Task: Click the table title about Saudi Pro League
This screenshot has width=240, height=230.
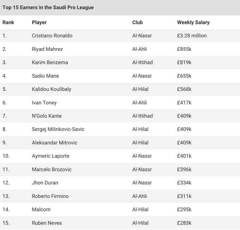Action: coord(48,7)
